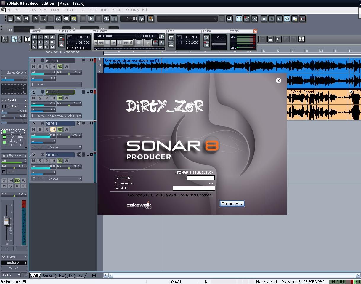Open the Effect Send 1 dropdown
The image size is (361, 284).
pos(14,156)
